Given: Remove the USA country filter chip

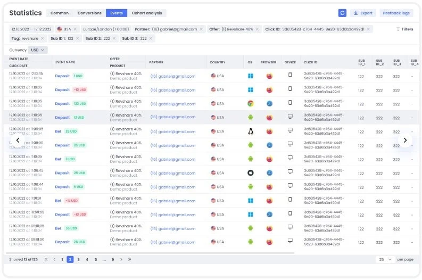Looking at the screenshot, I should point(75,29).
